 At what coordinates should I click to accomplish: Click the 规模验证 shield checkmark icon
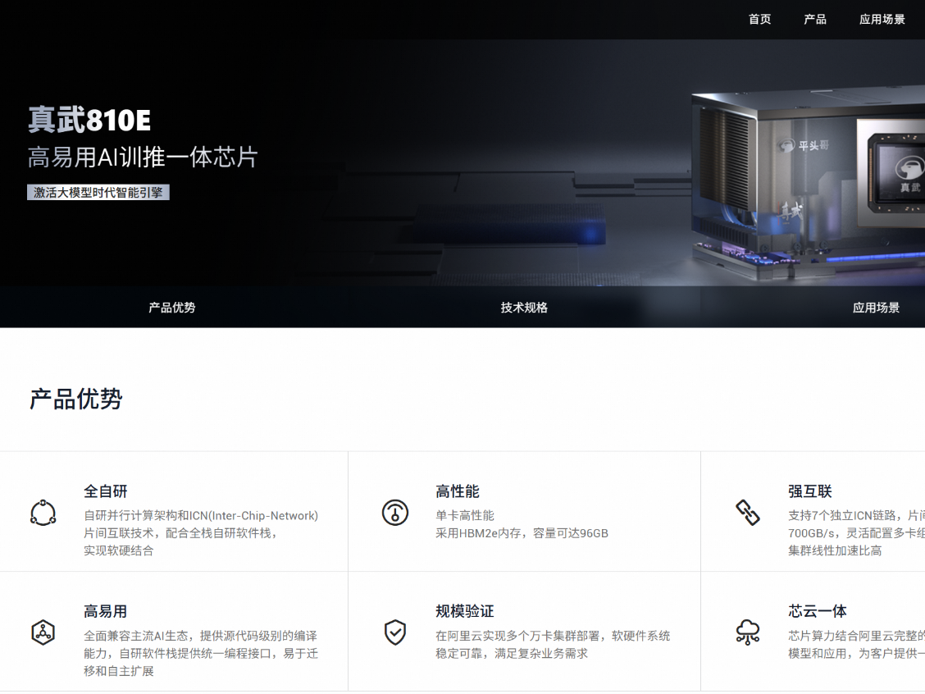(395, 632)
